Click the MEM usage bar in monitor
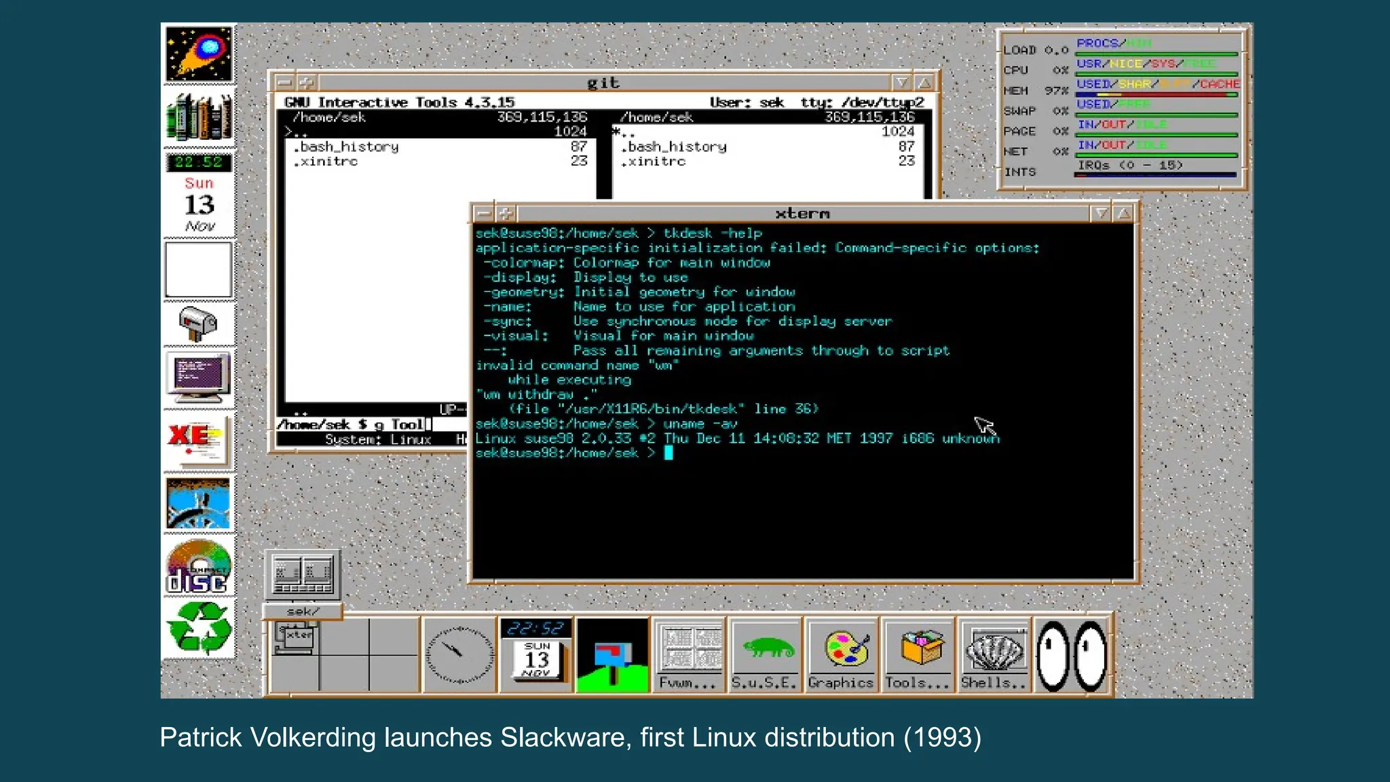 [1157, 94]
